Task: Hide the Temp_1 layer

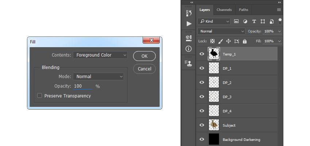Action: point(202,54)
